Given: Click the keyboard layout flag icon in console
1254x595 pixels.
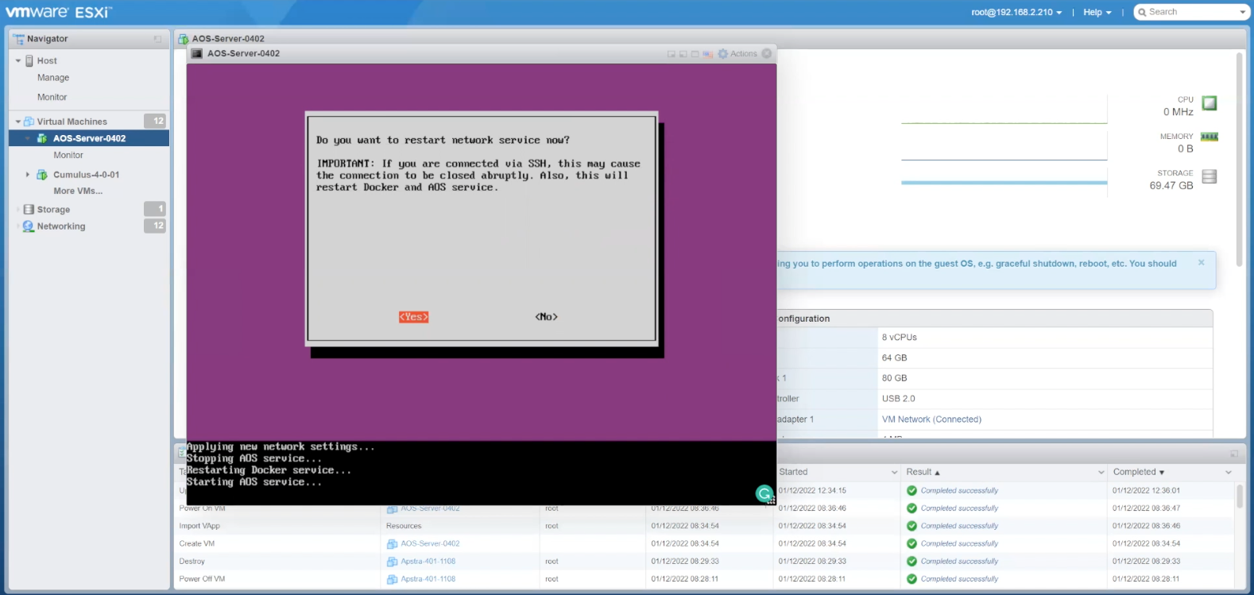Looking at the screenshot, I should pos(707,54).
